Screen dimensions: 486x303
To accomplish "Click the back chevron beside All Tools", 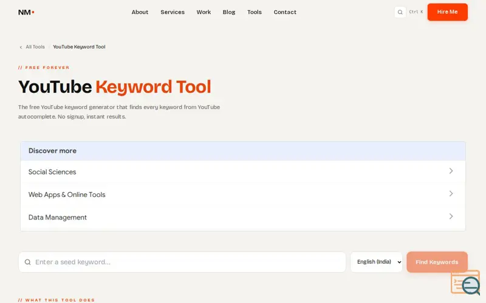I will click(21, 47).
